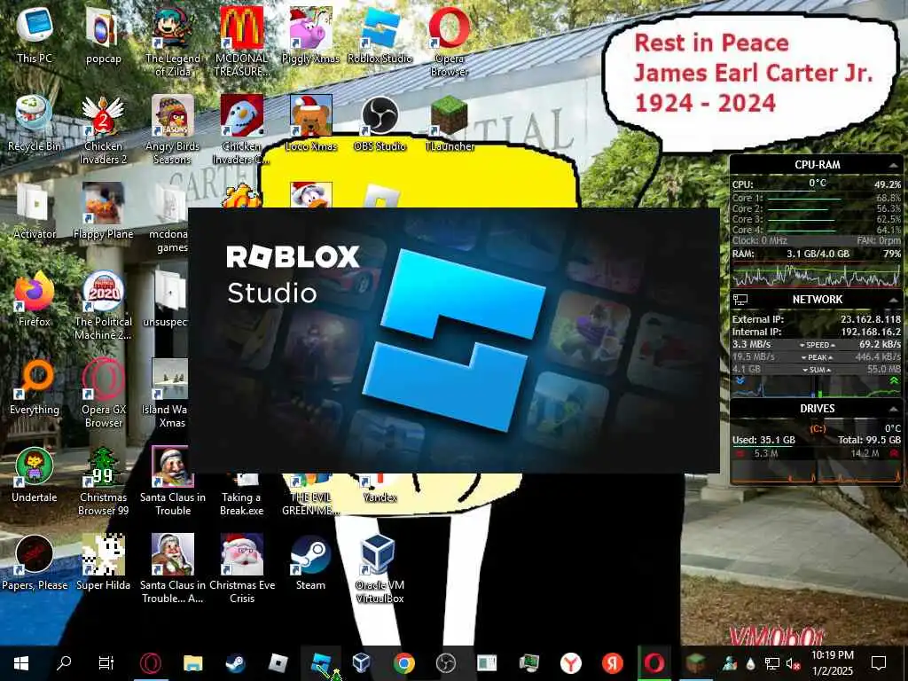Launch Papers, Please from the desktop
Viewport: 908px width, 681px height.
point(35,561)
